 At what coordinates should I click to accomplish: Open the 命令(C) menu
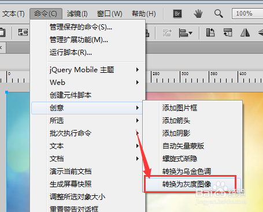tap(46, 14)
